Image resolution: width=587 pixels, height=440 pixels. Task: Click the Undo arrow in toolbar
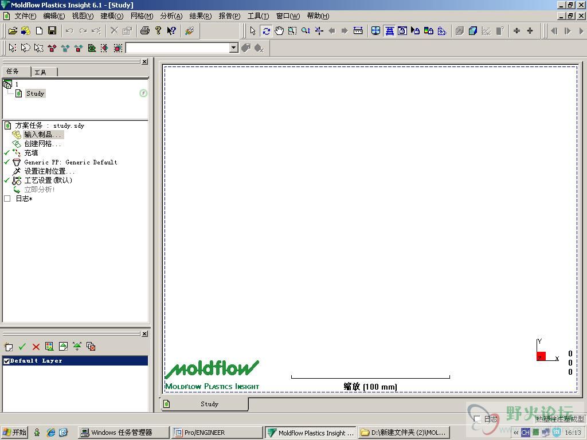click(x=69, y=31)
